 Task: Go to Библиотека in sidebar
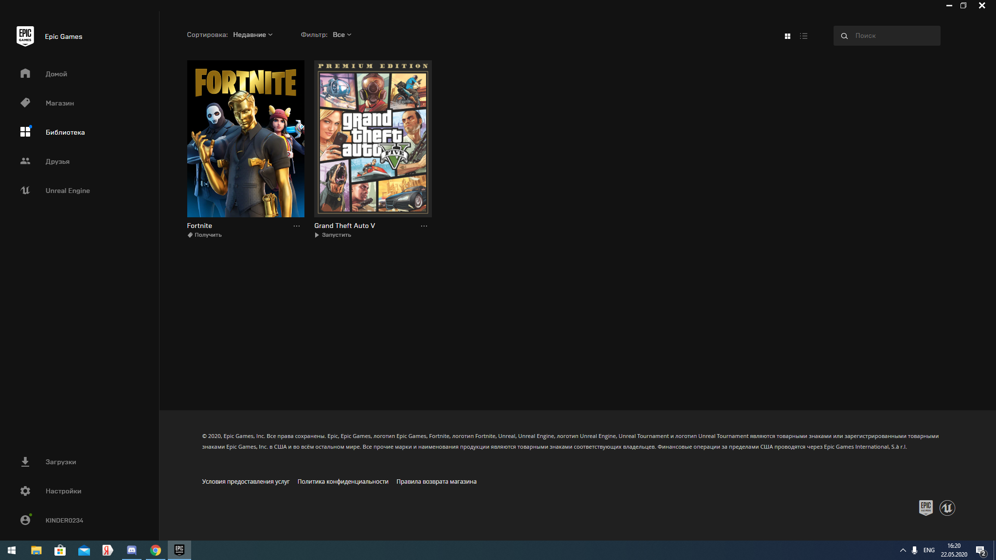(65, 132)
